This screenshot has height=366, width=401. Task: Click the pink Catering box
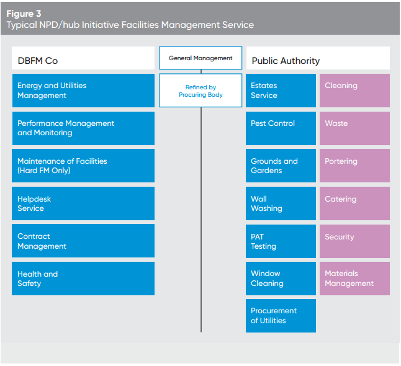point(354,203)
